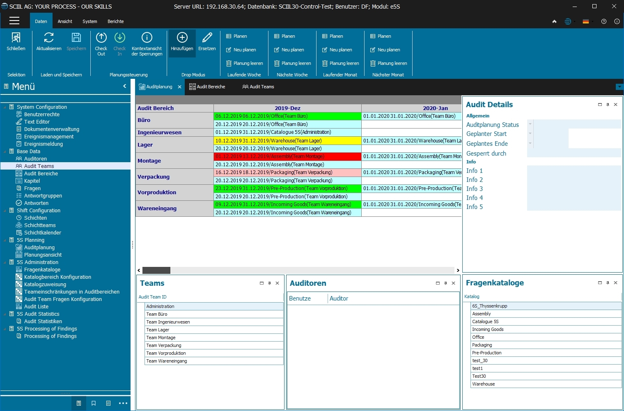Pin the Teams panel

pyautogui.click(x=269, y=283)
